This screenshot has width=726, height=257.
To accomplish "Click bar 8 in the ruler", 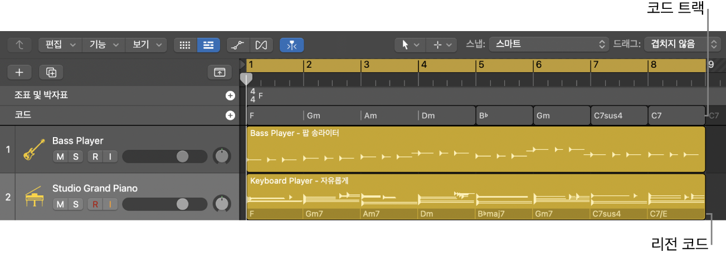I will pos(654,65).
